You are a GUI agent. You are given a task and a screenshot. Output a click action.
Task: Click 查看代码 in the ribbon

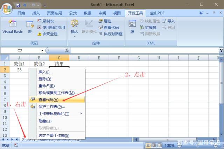tap(109, 27)
